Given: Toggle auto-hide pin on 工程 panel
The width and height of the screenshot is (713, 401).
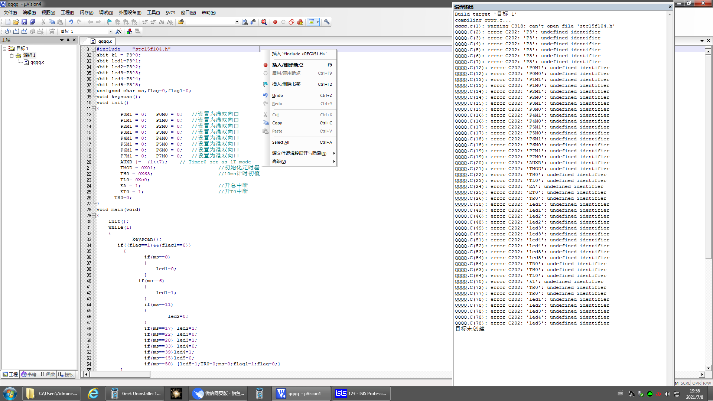Looking at the screenshot, I should pyautogui.click(x=68, y=40).
